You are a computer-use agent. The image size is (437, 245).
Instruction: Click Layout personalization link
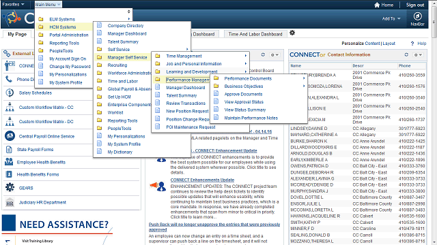tap(389, 44)
